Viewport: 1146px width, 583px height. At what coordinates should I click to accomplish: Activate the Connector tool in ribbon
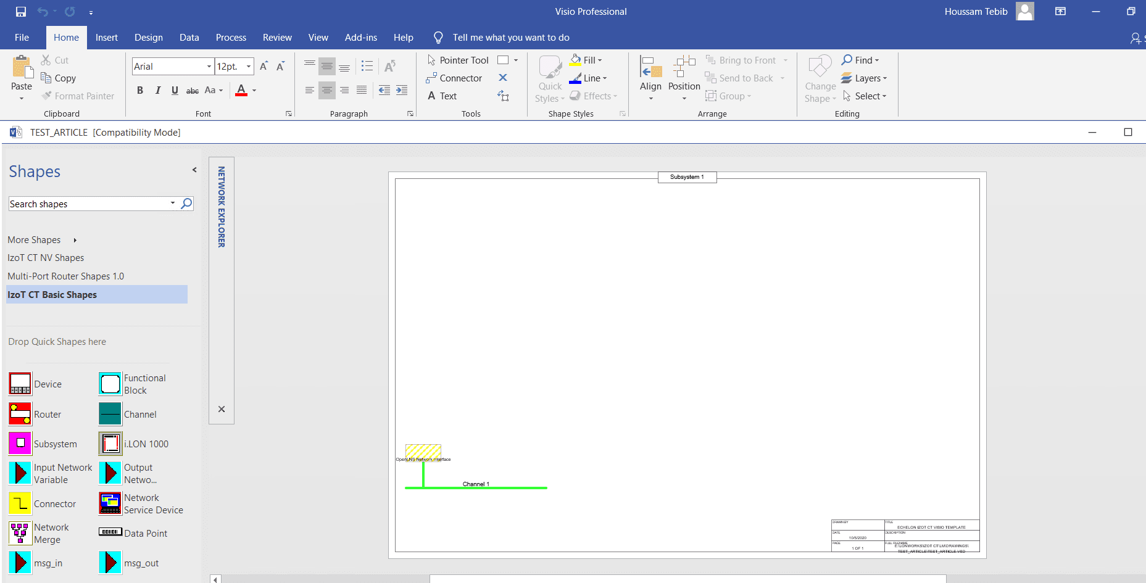(454, 78)
